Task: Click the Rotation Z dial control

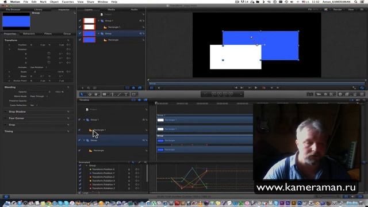Action: 48,63
